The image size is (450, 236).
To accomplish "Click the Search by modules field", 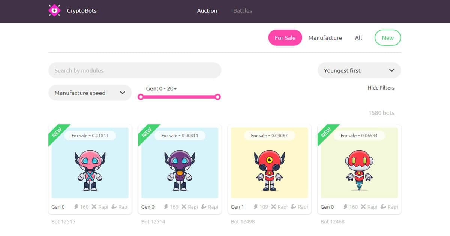I will point(135,70).
